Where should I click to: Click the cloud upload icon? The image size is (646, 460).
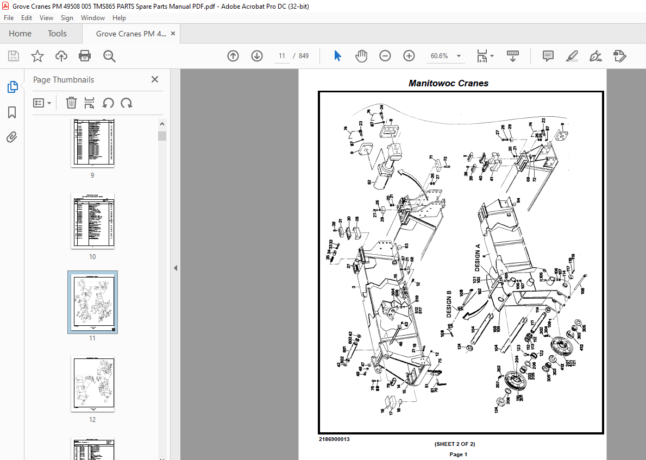[x=61, y=56]
